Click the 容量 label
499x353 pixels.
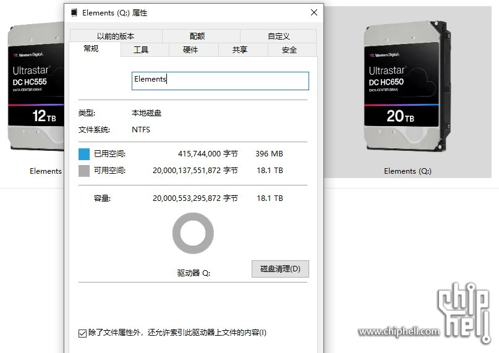click(x=102, y=198)
